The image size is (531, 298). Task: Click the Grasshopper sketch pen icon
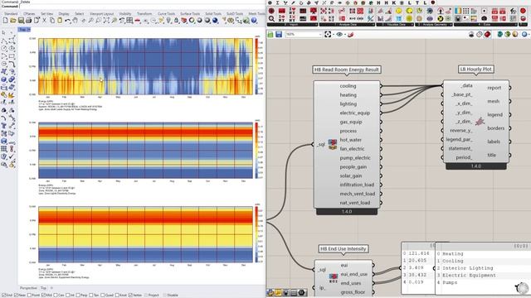pyautogui.click(x=350, y=35)
